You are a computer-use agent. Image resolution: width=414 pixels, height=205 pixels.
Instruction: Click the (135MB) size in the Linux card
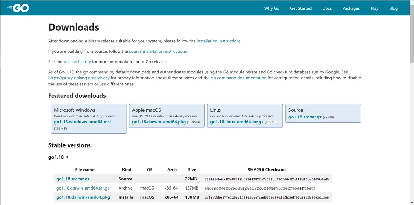coord(271,122)
